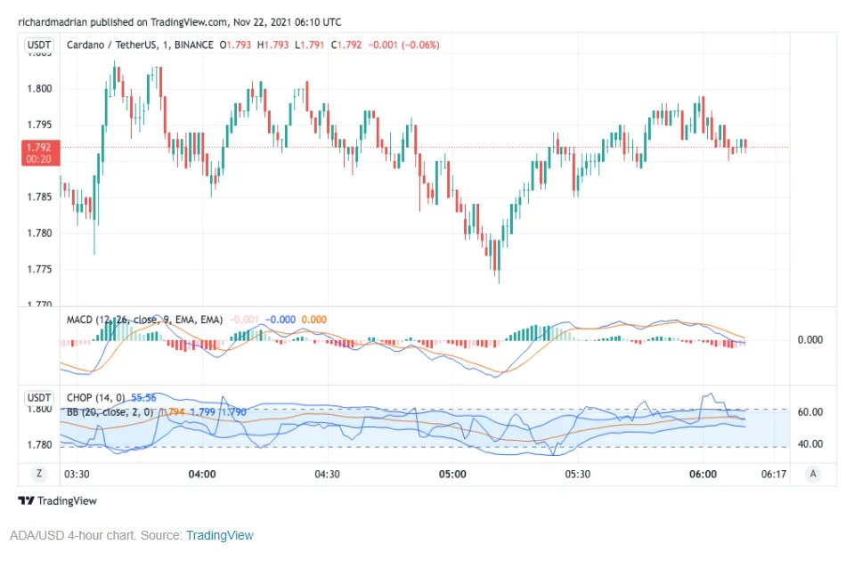Click the 1.775 price axis label
862x561 pixels.
click(39, 269)
